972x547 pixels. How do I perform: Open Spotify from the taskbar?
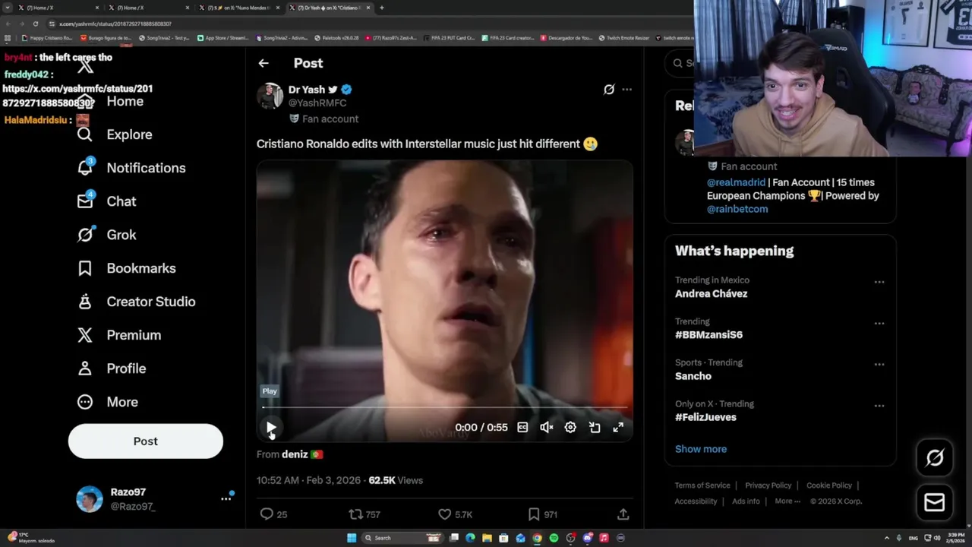[554, 538]
